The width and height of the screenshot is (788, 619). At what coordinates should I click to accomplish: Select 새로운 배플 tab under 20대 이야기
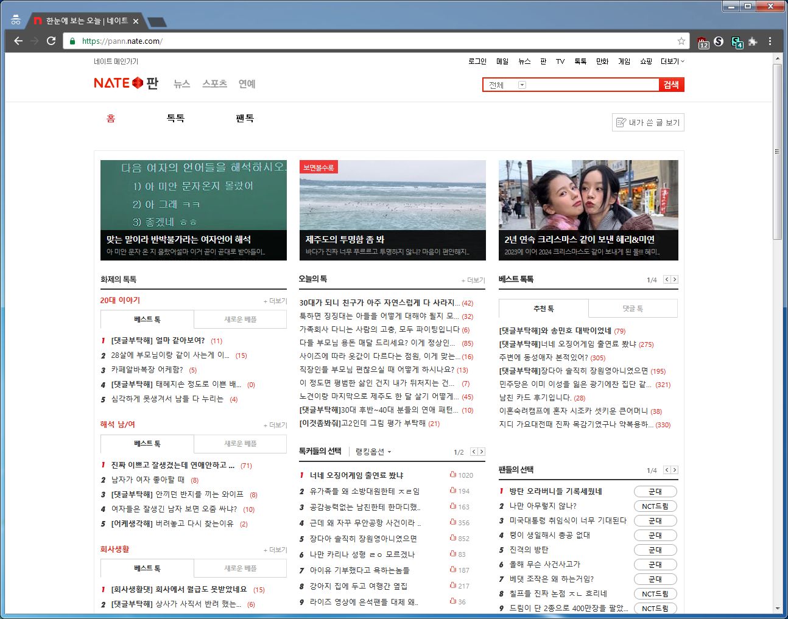[240, 320]
